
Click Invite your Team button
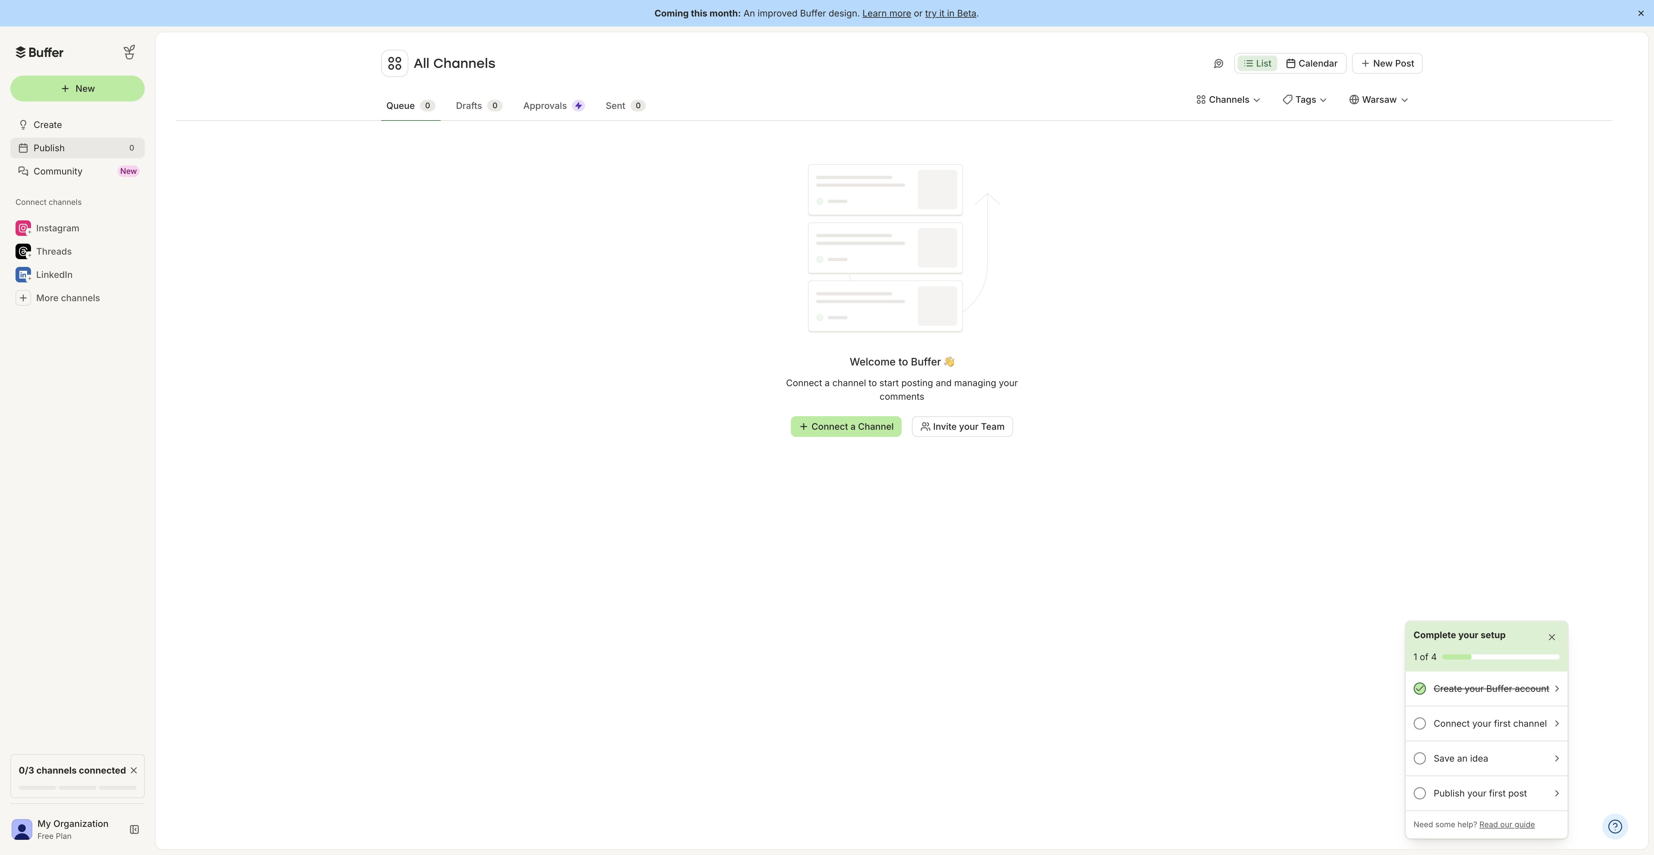click(x=962, y=427)
